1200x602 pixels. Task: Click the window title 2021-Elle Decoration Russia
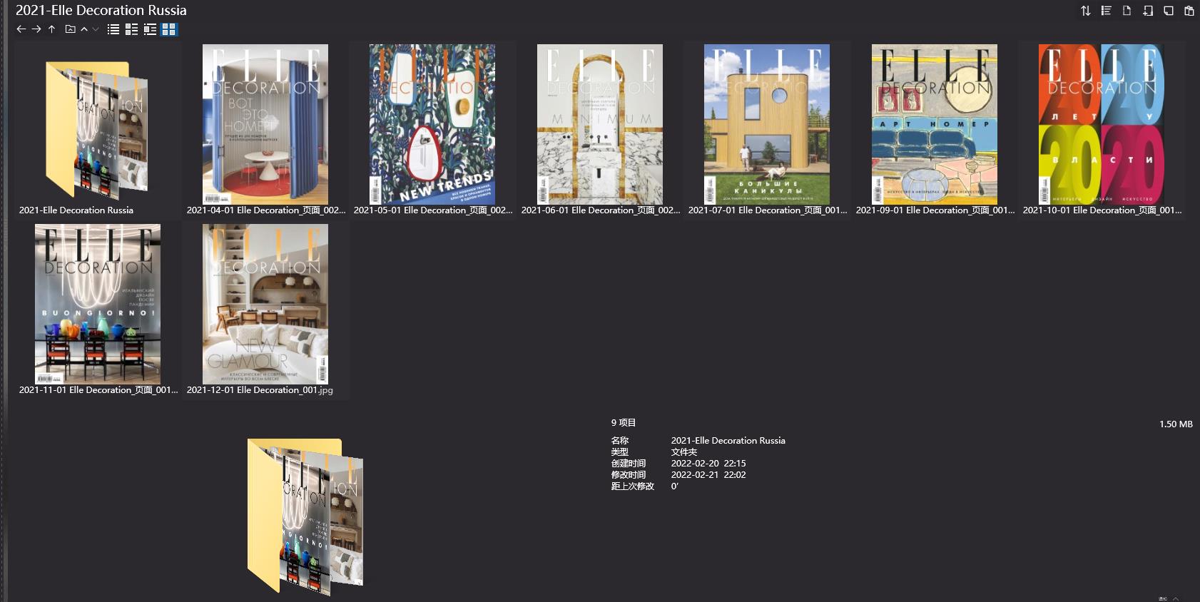click(101, 10)
